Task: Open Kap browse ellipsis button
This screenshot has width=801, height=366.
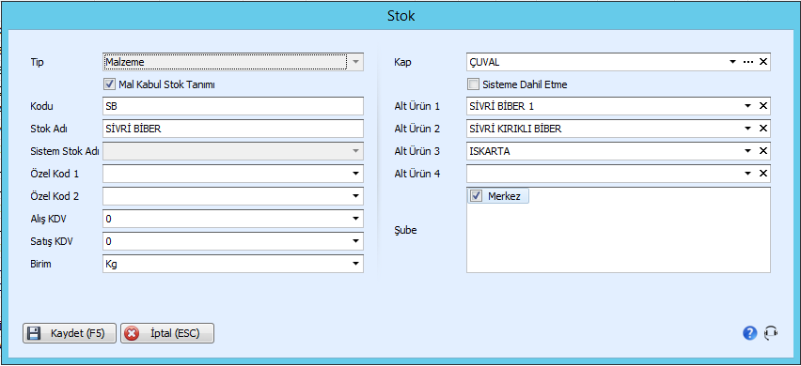Action: (x=748, y=62)
